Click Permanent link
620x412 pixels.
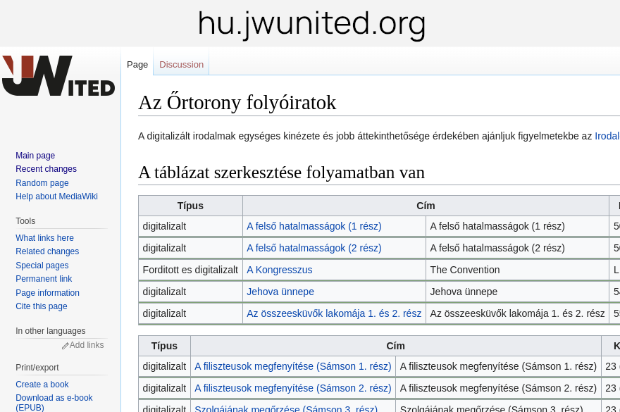coord(44,279)
